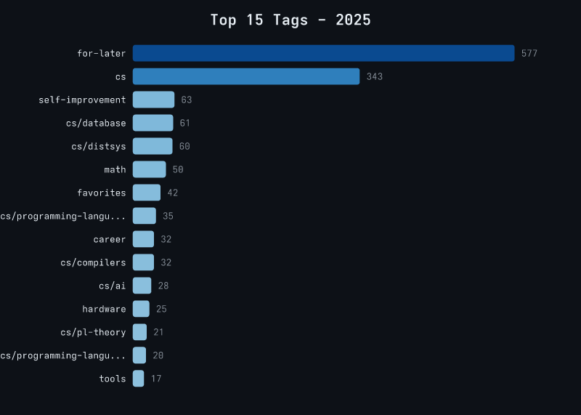Click the cs/programming-langu... bar valued 35
Viewport: 581px width, 415px height.
tap(144, 216)
